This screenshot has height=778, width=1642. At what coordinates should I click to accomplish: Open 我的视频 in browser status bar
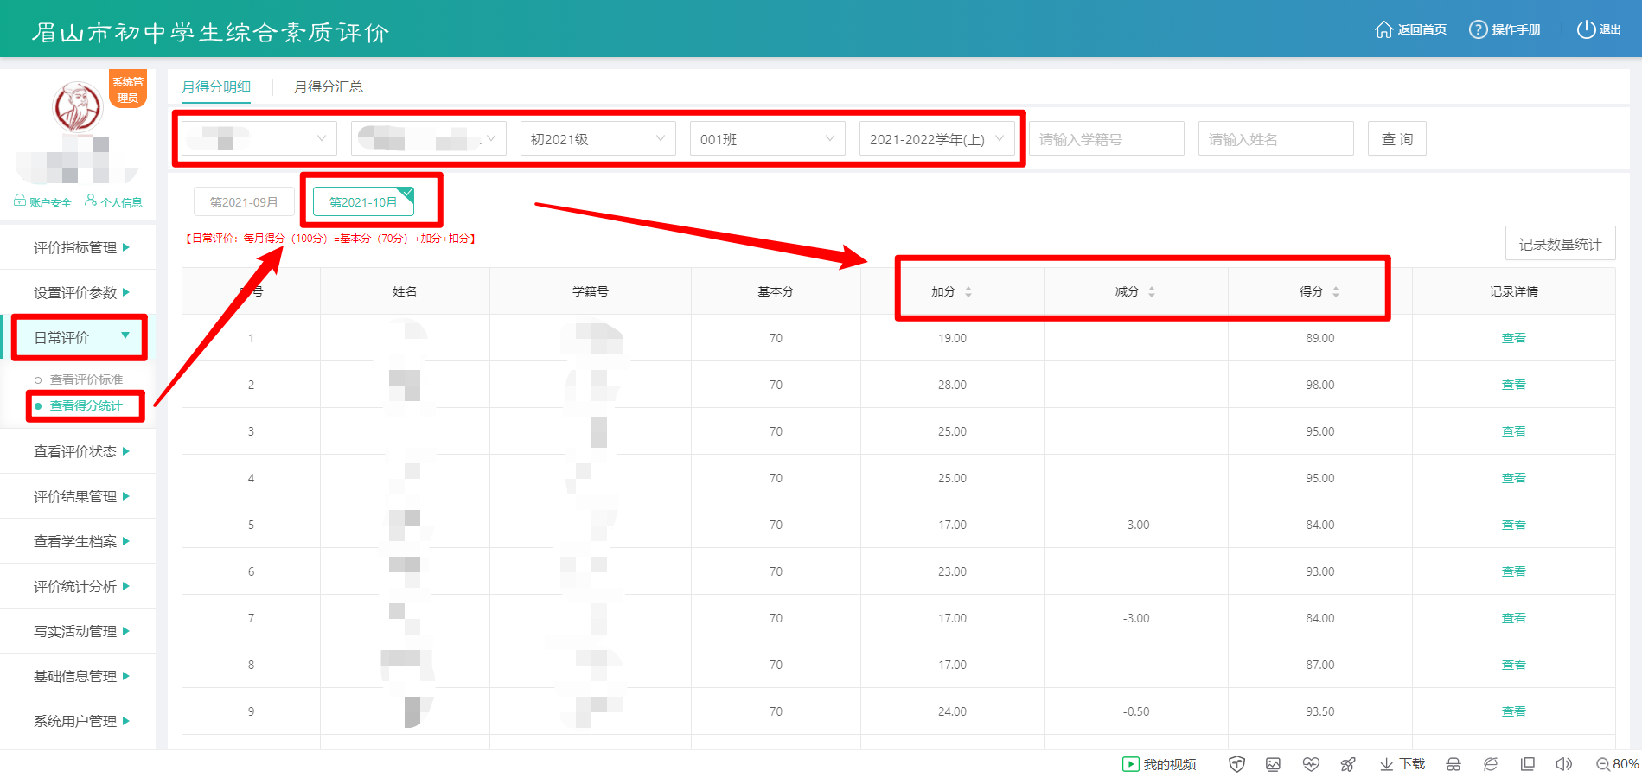(x=1160, y=764)
